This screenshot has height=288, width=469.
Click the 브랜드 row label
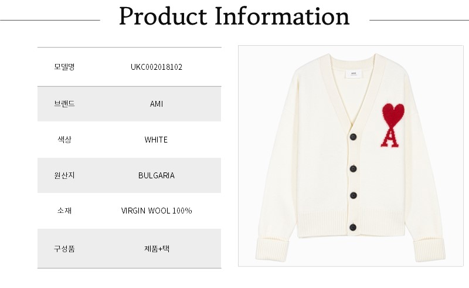(x=64, y=104)
